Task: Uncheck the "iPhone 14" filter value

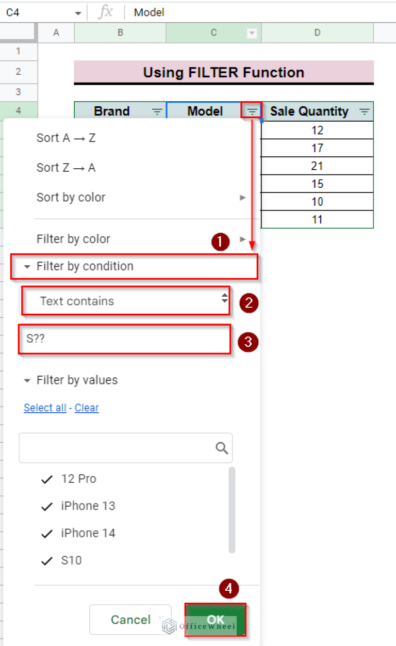Action: pyautogui.click(x=46, y=534)
